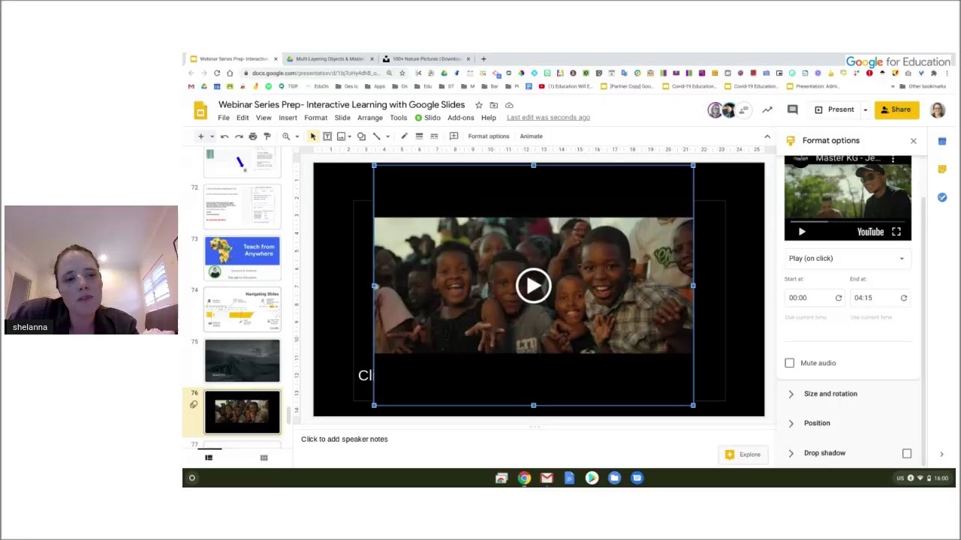The width and height of the screenshot is (961, 540).
Task: Open Play Store from the shelf
Action: tap(592, 478)
